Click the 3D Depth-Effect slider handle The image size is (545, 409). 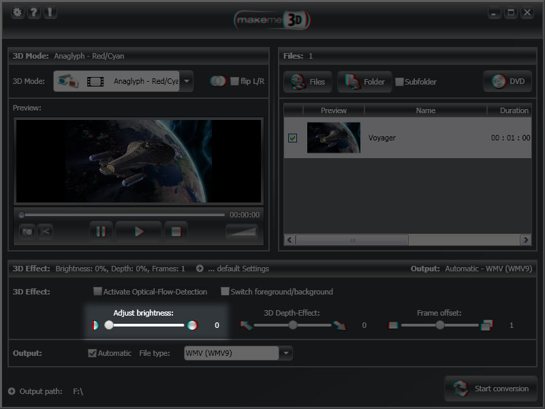[293, 325]
